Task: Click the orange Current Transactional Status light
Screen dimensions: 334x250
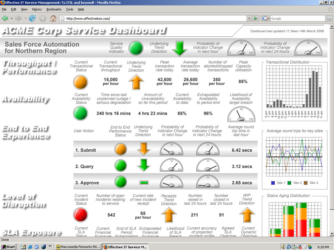Action: [x=81, y=82]
